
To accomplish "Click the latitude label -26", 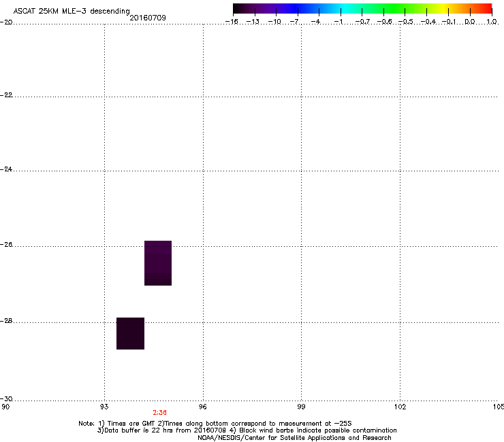I will [6, 245].
